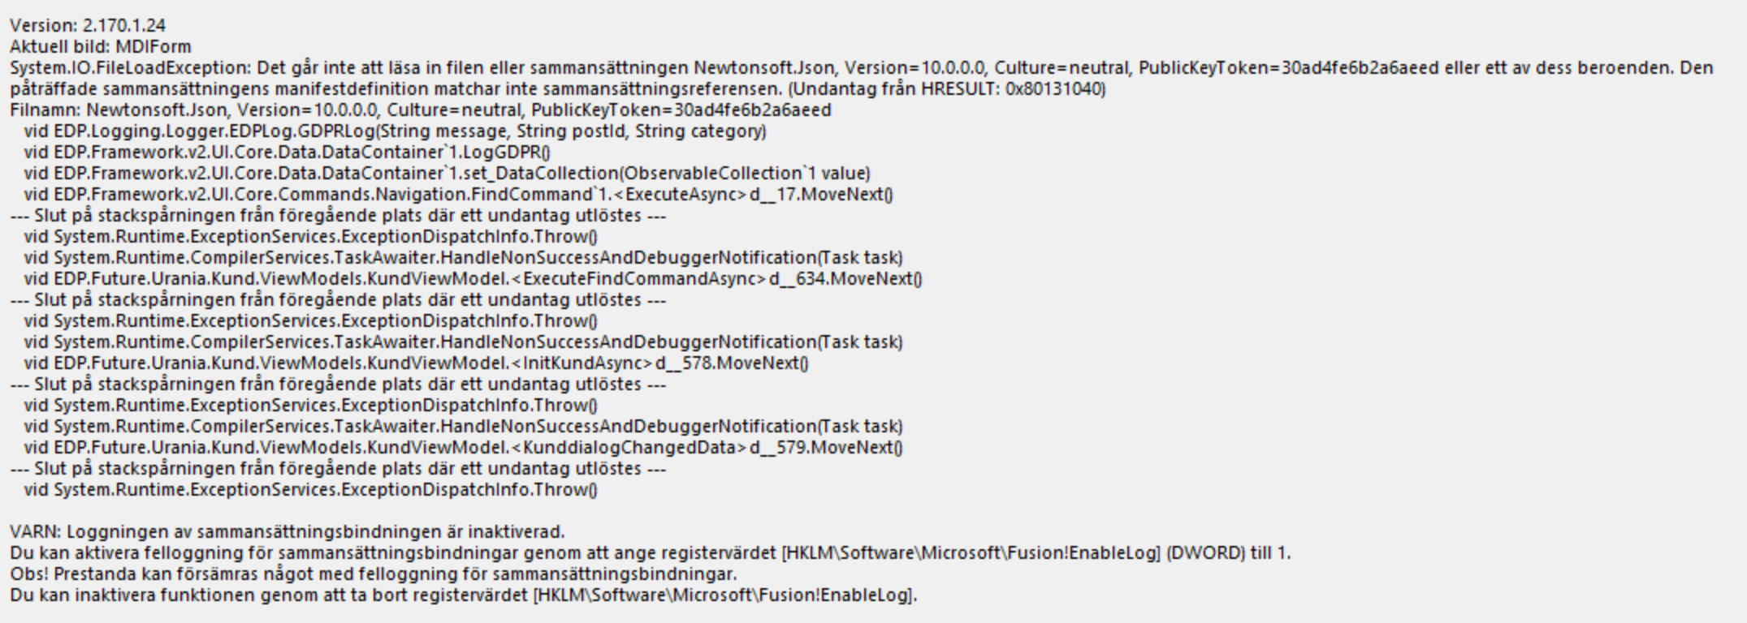Click the EDPLog.GDPRLog stack trace line
The width and height of the screenshot is (1747, 623).
click(x=395, y=131)
